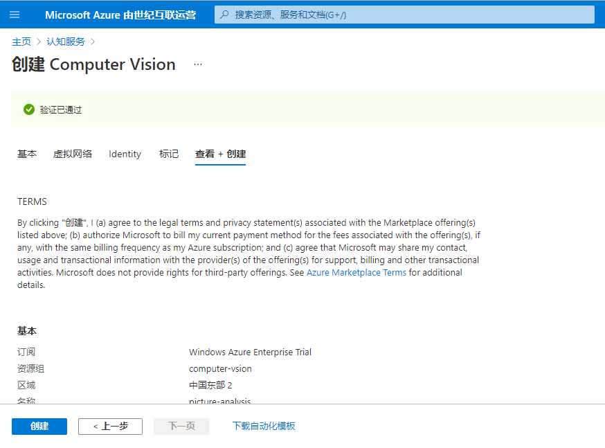Select the 验证已通过 status text
Viewport: 605px width, 448px height.
point(61,110)
